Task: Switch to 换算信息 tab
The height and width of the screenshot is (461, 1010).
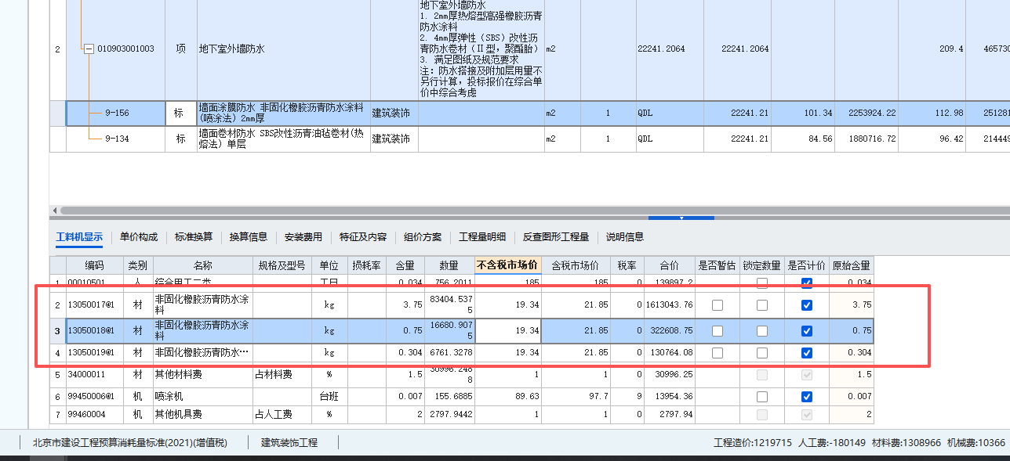Action: pyautogui.click(x=249, y=236)
